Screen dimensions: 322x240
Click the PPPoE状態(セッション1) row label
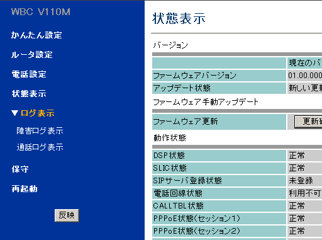pos(197,219)
